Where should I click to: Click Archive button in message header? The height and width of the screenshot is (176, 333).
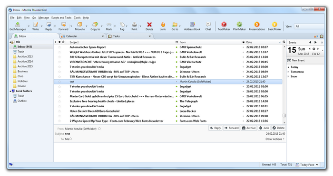pyautogui.click(x=249, y=128)
